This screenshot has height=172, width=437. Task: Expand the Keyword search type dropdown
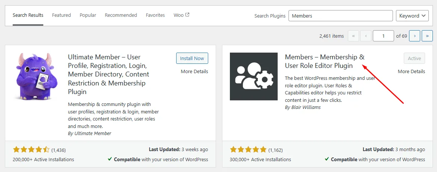click(x=412, y=16)
